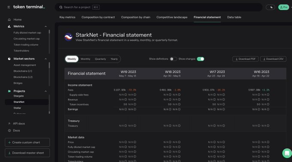Click Download CSV button
The width and height of the screenshot is (292, 162).
click(x=273, y=59)
